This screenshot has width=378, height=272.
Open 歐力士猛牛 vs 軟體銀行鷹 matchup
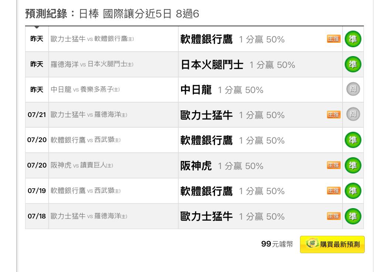(x=92, y=39)
